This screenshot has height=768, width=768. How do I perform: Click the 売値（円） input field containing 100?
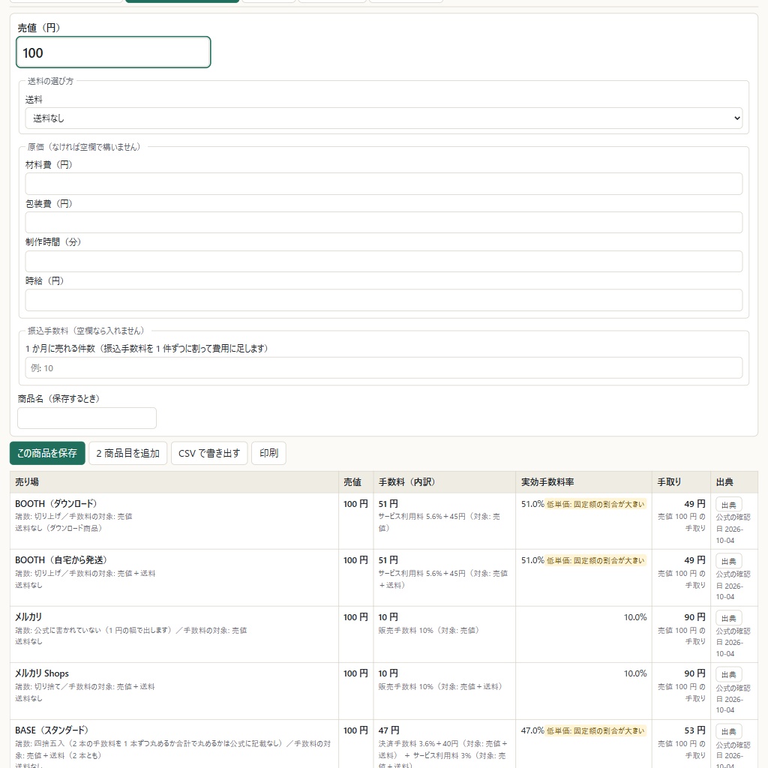coord(113,52)
